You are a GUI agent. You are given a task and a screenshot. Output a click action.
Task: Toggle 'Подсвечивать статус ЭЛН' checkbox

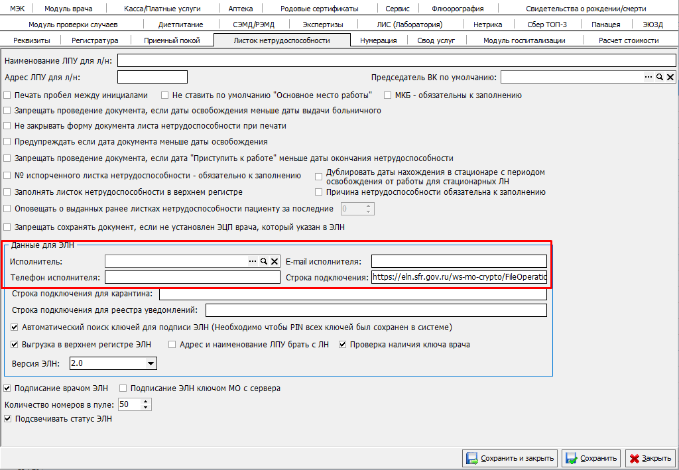8,419
